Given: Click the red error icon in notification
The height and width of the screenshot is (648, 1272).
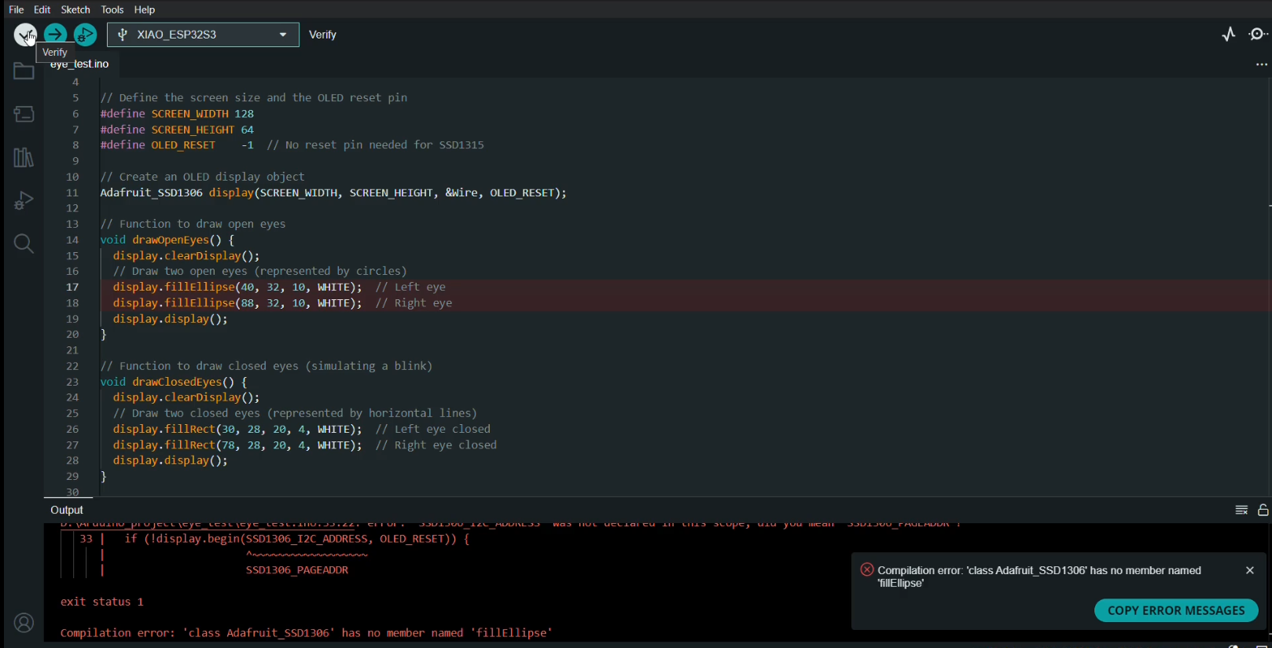Looking at the screenshot, I should click(867, 569).
